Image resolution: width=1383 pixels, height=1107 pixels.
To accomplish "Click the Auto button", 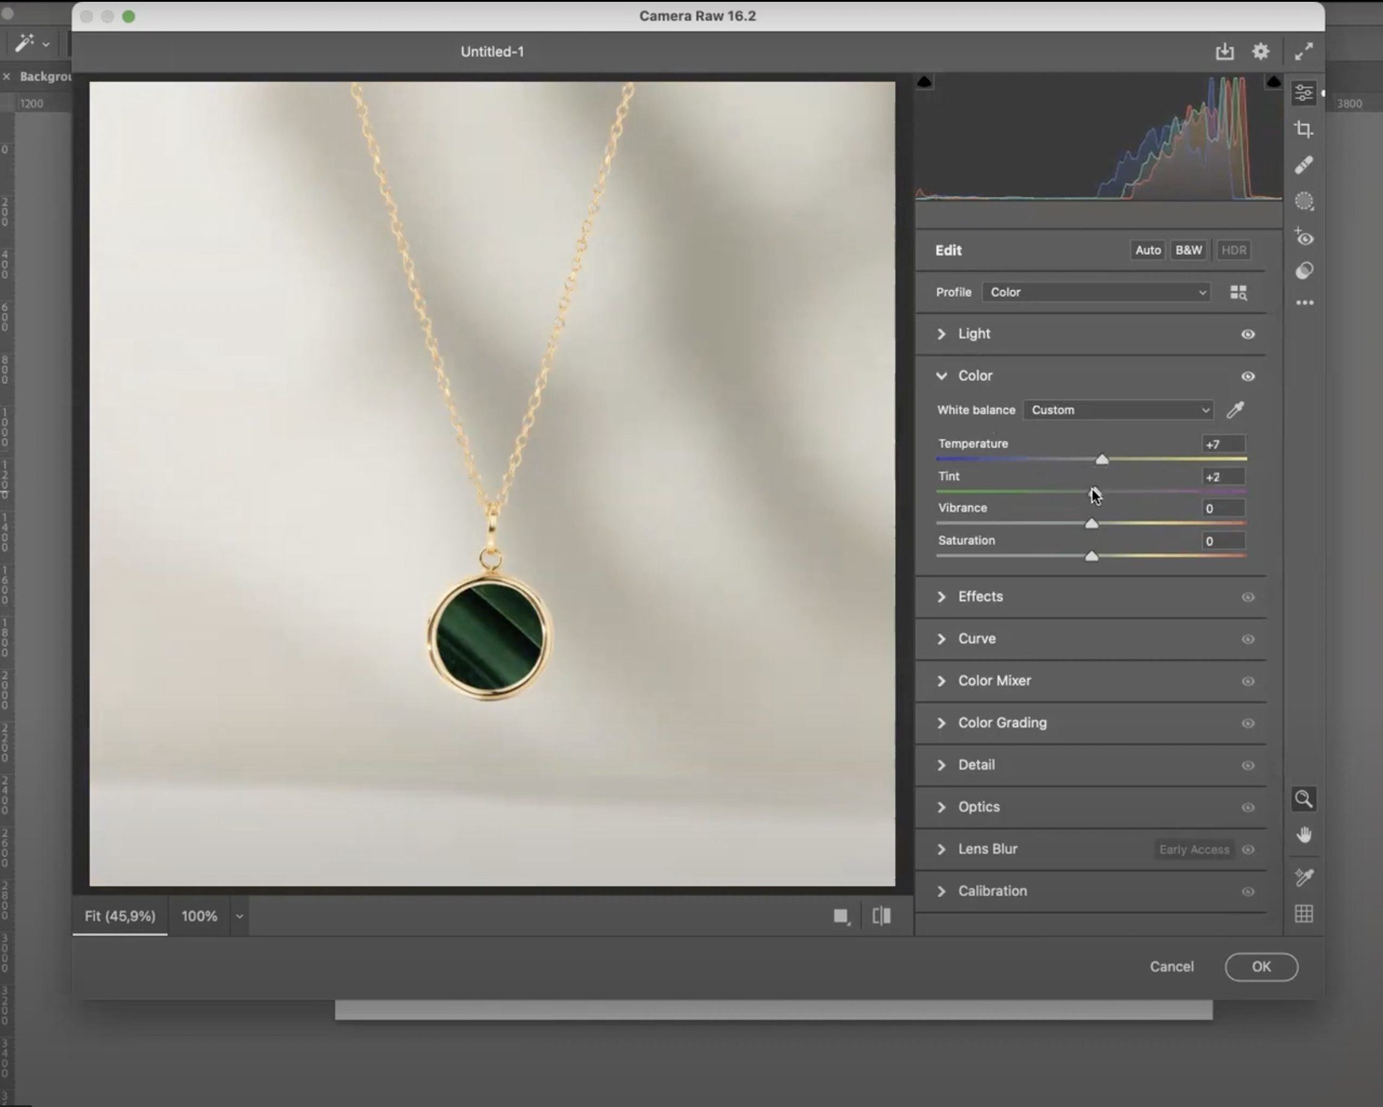I will click(1147, 250).
